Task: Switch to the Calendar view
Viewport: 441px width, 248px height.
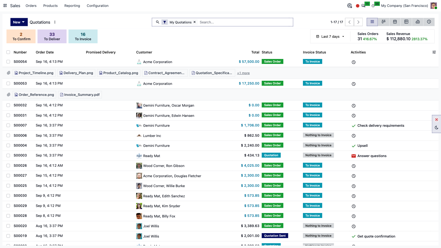Action: pyautogui.click(x=395, y=22)
